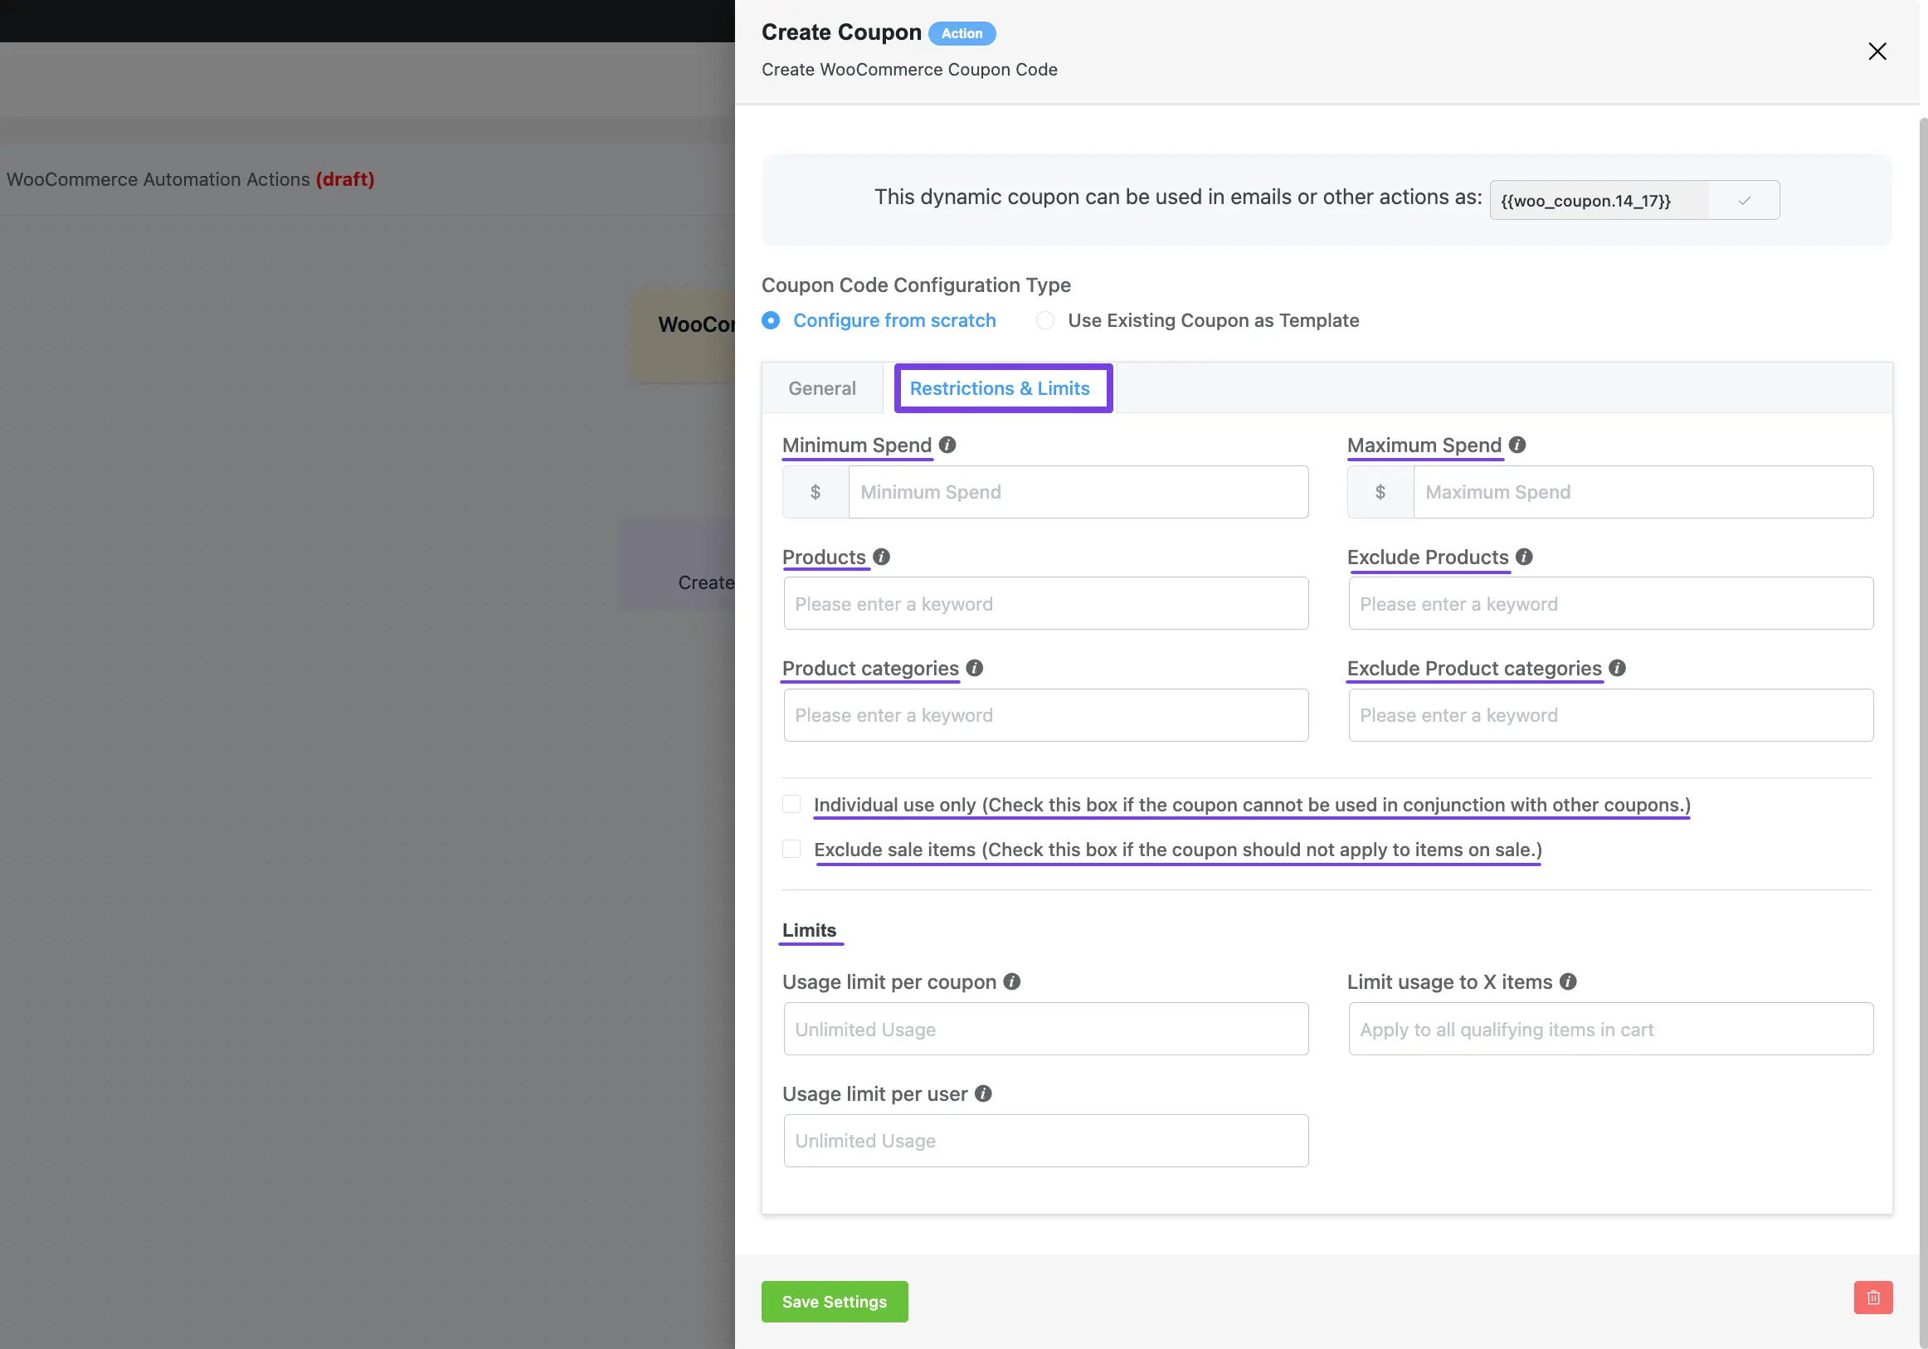Delete the action with the red trash icon
Image resolution: width=1928 pixels, height=1349 pixels.
(1872, 1297)
